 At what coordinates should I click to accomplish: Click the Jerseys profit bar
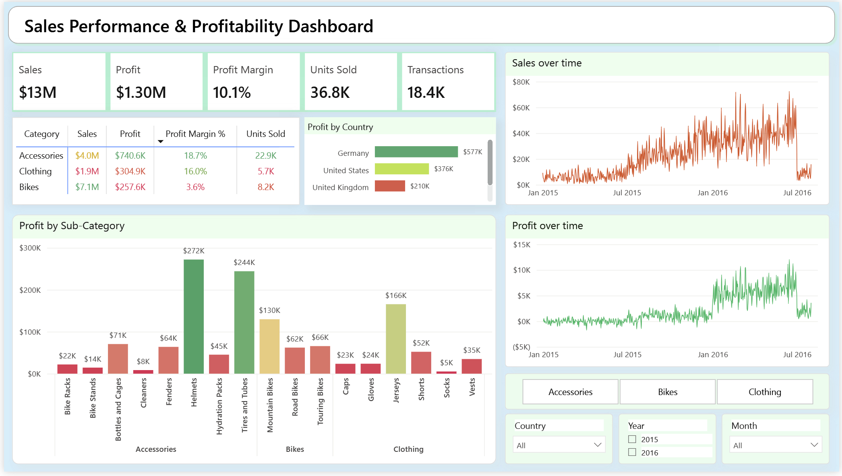395,339
